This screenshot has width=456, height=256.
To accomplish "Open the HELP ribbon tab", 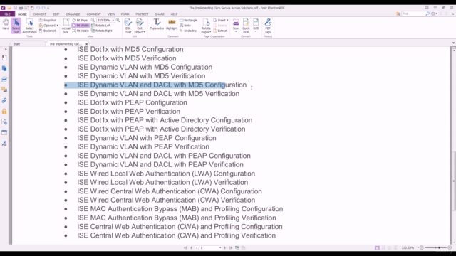I will click(174, 14).
